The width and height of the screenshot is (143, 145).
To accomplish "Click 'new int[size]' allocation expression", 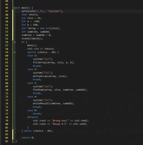I will coord(49,28).
